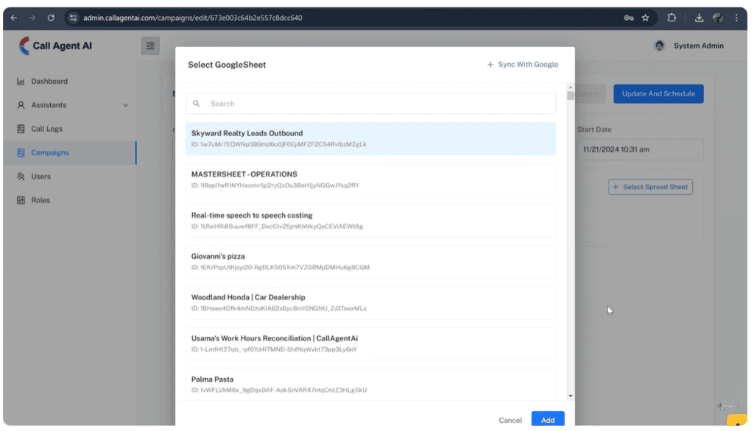Open the browser extensions puzzle icon
Screen dimensions: 754x431
(672, 18)
